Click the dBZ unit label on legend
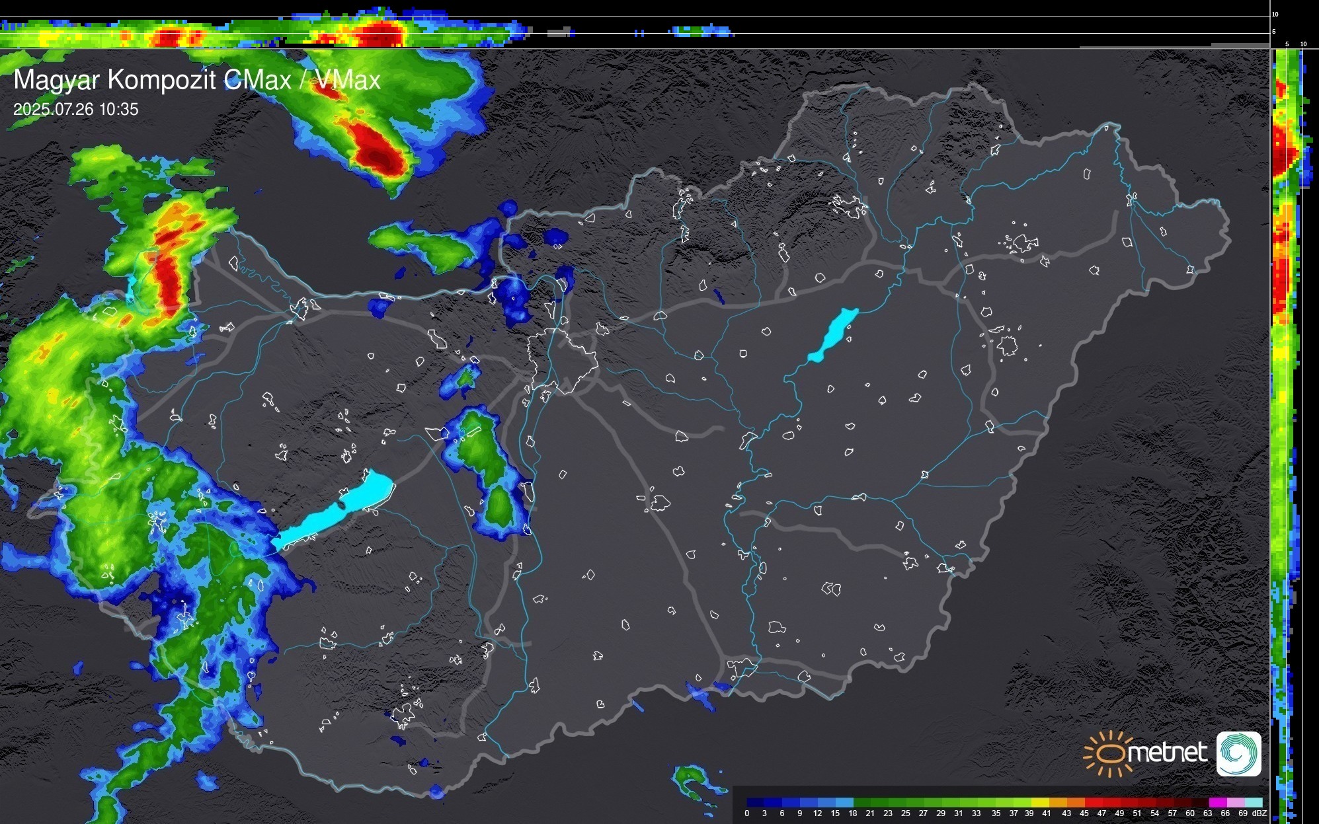 tap(1259, 813)
